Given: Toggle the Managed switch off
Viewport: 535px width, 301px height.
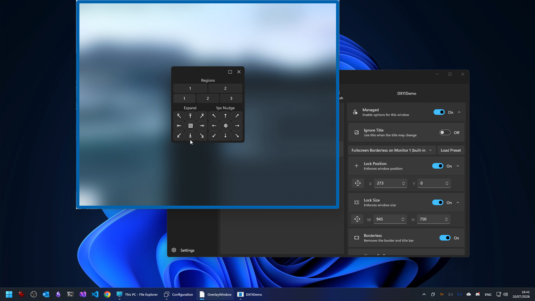Looking at the screenshot, I should [x=439, y=112].
